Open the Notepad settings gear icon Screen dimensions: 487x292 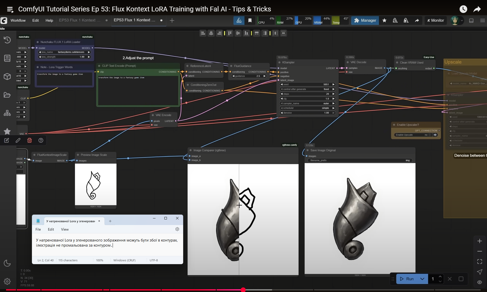click(177, 229)
